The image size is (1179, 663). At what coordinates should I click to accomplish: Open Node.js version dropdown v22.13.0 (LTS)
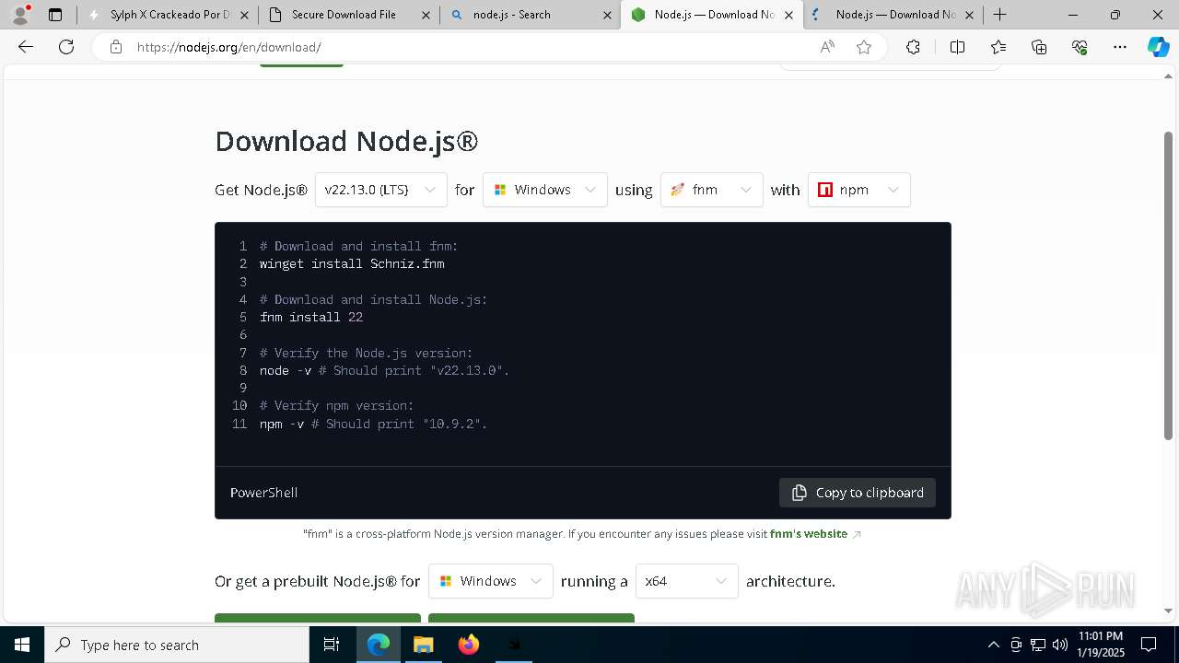(381, 190)
